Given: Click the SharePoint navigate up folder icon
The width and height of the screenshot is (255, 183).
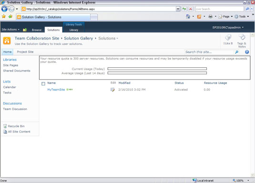Looking at the screenshot, I should [x=25, y=30].
